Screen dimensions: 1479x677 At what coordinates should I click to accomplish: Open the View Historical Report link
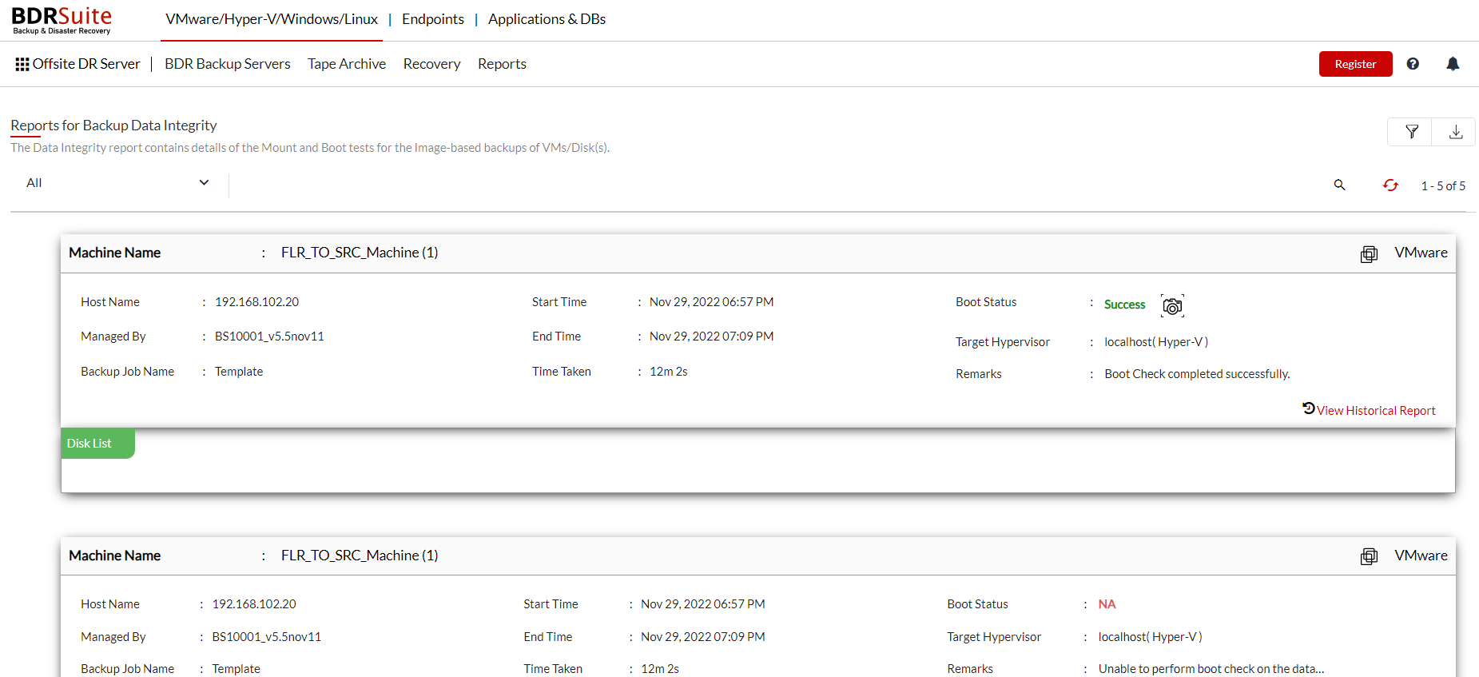[1376, 410]
